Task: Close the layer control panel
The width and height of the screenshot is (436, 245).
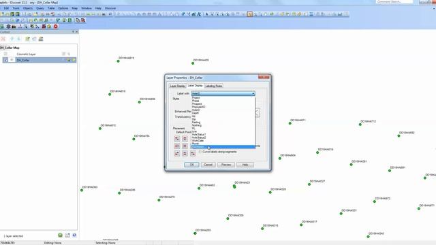Action: (77, 32)
